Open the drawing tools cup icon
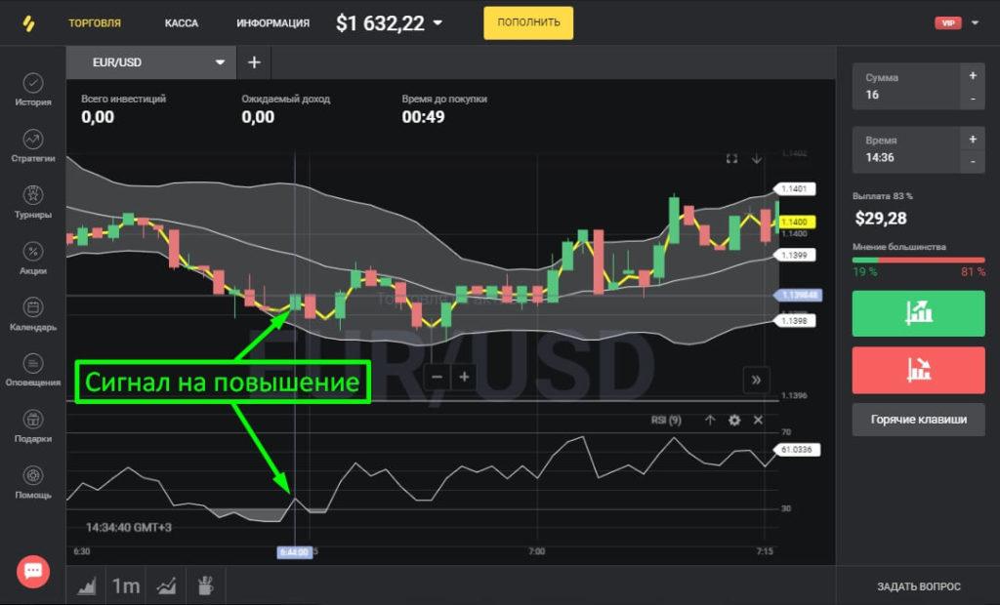Screen dimensions: 1000x605 (205, 585)
